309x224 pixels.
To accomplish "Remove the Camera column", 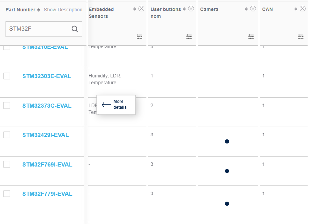I will pos(253,9).
